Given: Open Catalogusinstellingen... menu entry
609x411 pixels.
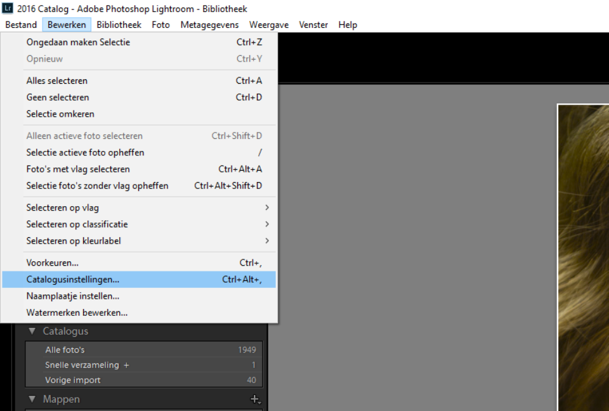Looking at the screenshot, I should 139,279.
